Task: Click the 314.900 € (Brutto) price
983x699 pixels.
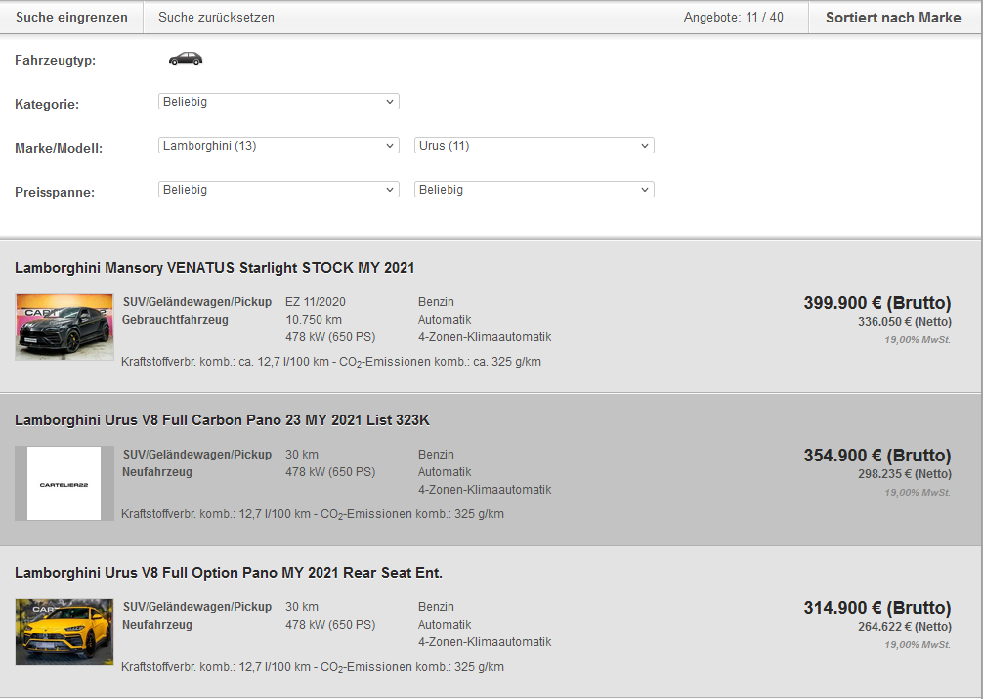Action: (877, 608)
